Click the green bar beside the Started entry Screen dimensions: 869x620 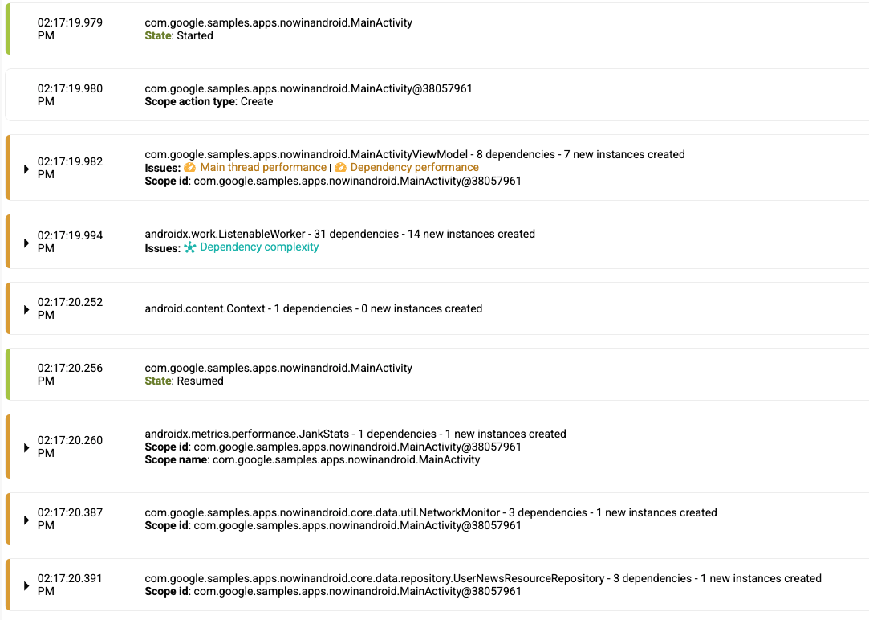[7, 29]
